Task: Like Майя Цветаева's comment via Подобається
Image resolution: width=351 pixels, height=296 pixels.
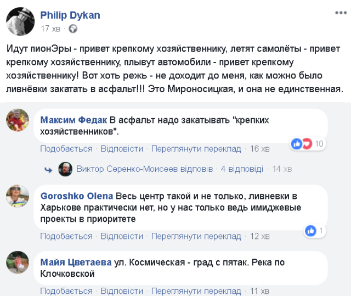Action: point(66,291)
